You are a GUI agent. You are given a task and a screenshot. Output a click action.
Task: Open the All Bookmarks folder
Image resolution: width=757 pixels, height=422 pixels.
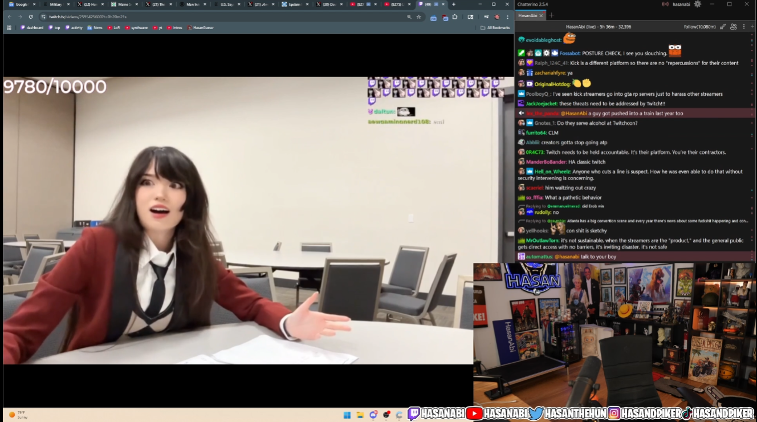click(x=495, y=27)
